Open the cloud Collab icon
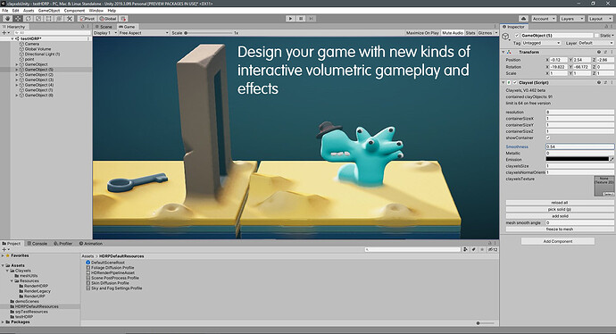Image resolution: width=616 pixels, height=334 pixels. click(x=523, y=19)
